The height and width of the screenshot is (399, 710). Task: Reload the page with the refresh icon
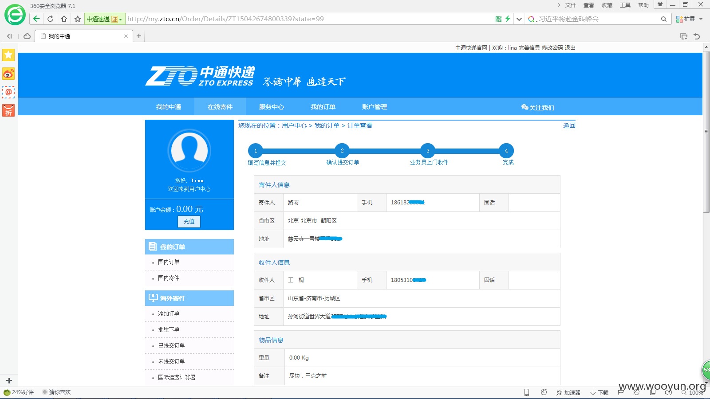[50, 19]
